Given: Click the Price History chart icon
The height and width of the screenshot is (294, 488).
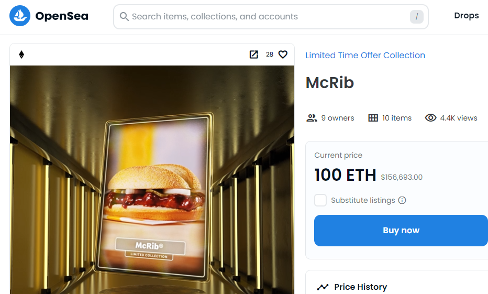Looking at the screenshot, I should coord(323,287).
